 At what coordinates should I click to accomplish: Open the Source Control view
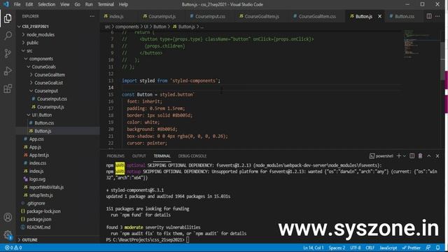[x=8, y=53]
